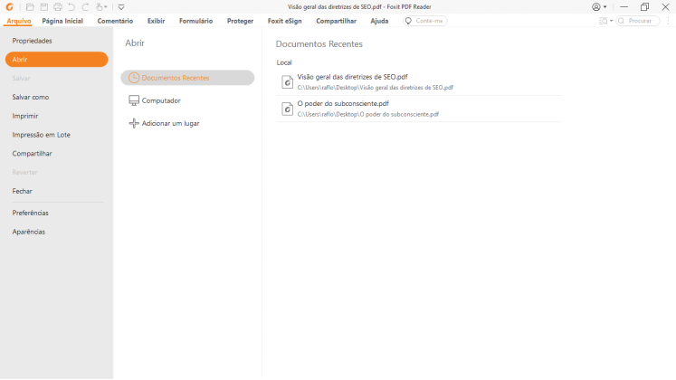This screenshot has width=676, height=380.
Task: Click the Open folder quick access icon
Action: coord(30,7)
